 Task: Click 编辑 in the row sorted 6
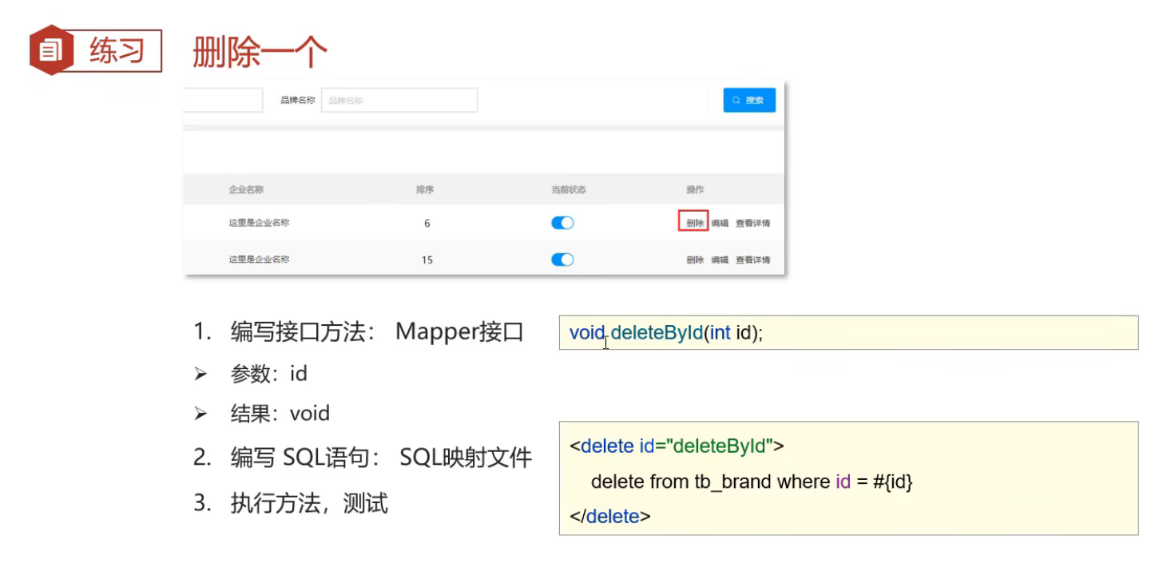[x=720, y=223]
